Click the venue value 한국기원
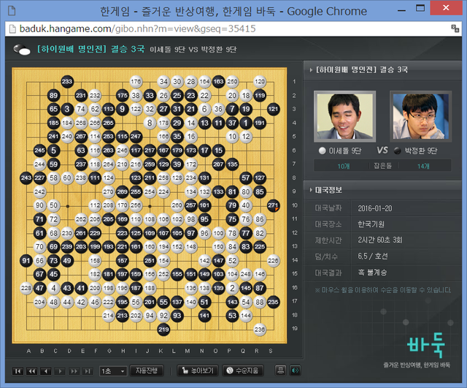The image size is (467, 388). 371,224
